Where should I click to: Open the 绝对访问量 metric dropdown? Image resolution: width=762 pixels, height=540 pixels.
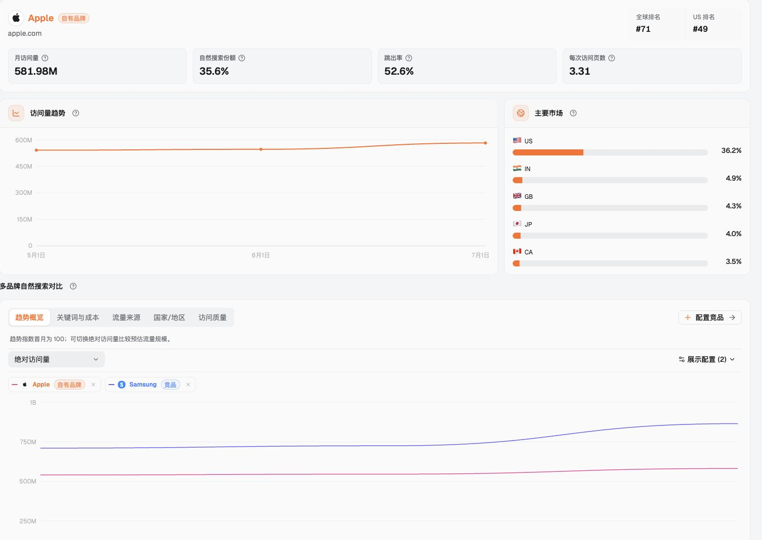click(57, 359)
